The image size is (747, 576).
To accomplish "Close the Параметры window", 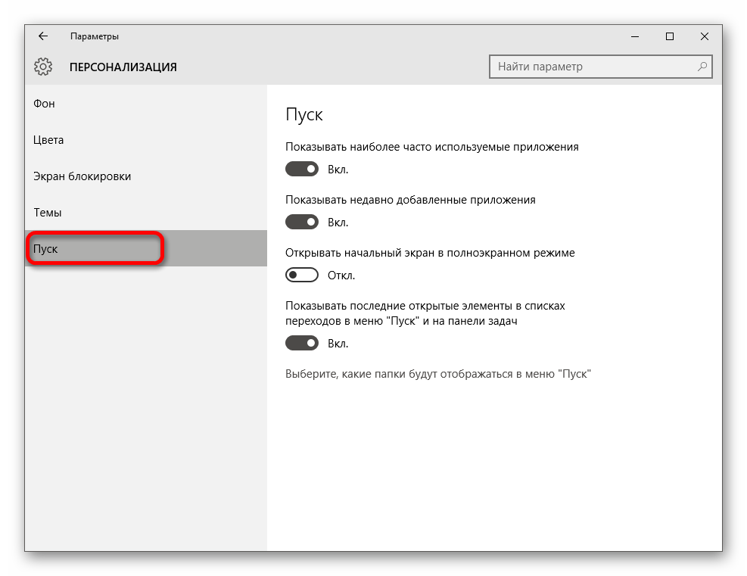I will [x=704, y=36].
